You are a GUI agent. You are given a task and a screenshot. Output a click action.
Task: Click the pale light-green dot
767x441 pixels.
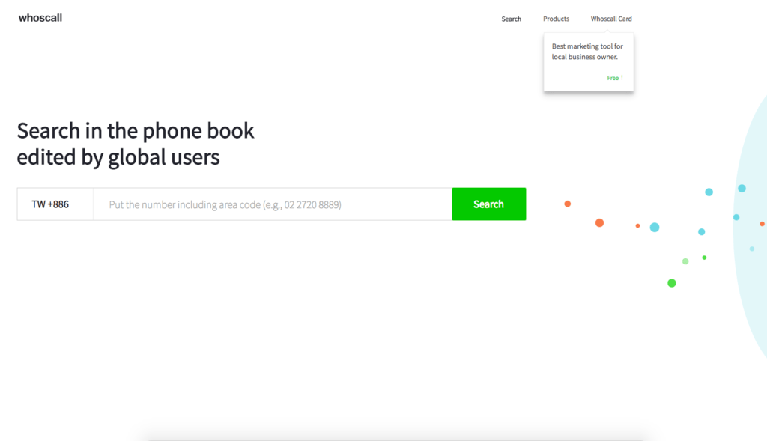[685, 261]
